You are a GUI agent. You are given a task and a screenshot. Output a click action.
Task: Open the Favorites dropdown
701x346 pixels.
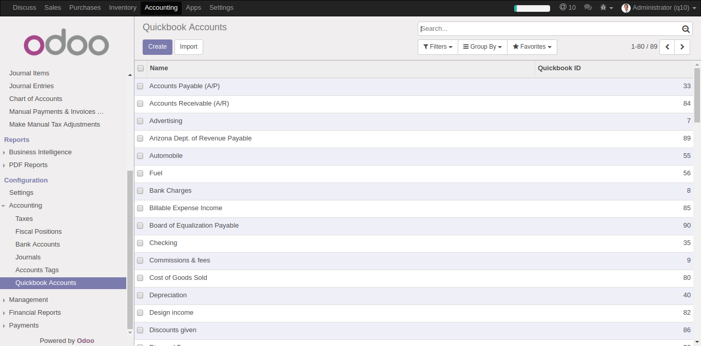[532, 47]
